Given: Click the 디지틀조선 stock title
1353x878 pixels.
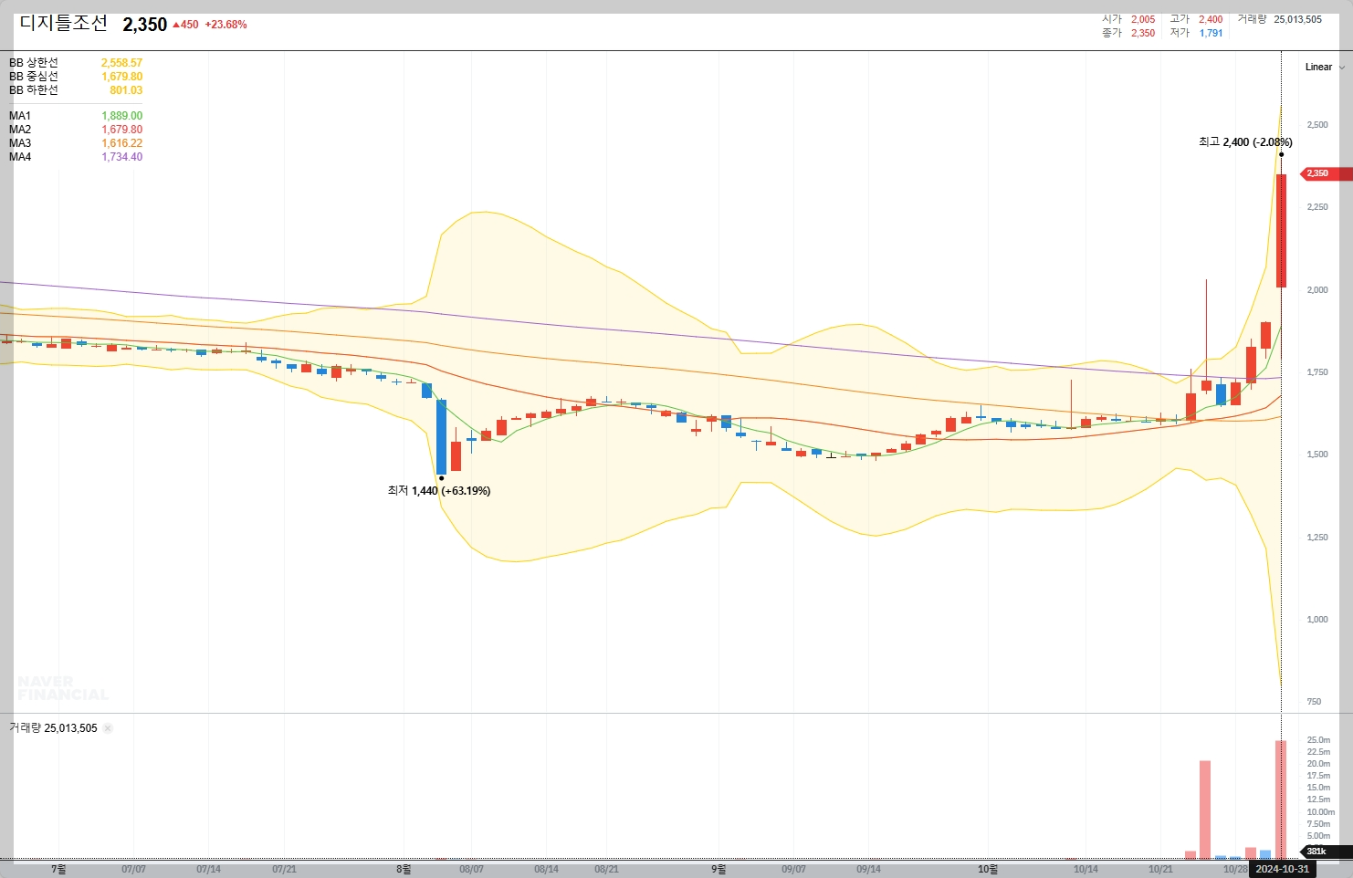Looking at the screenshot, I should coord(64,24).
